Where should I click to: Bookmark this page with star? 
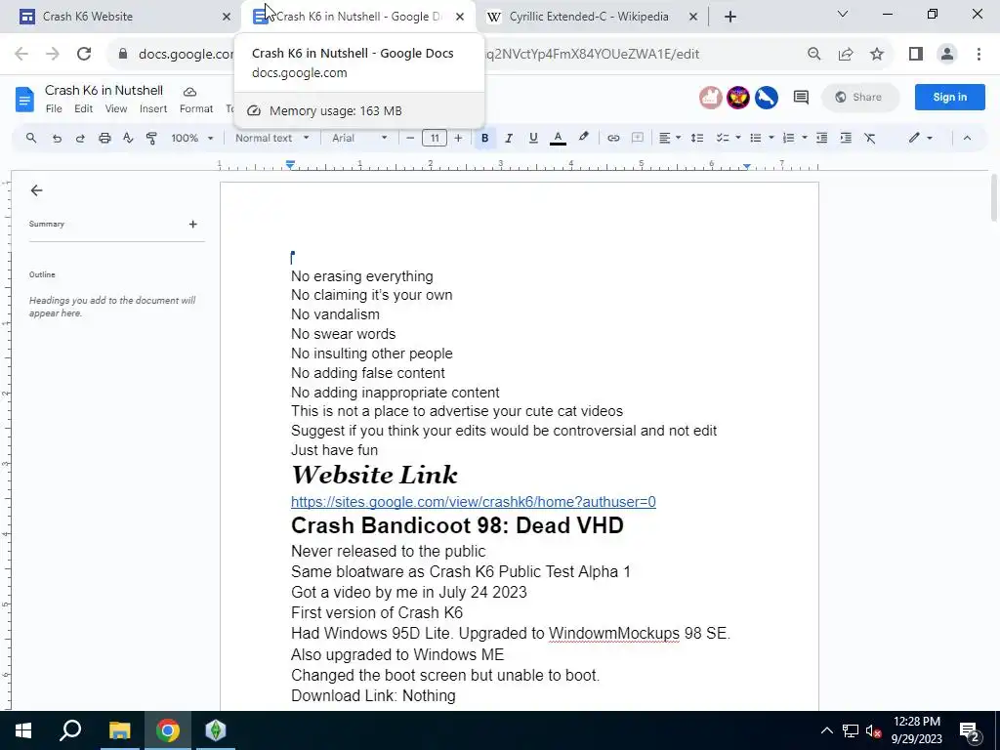[x=877, y=55]
